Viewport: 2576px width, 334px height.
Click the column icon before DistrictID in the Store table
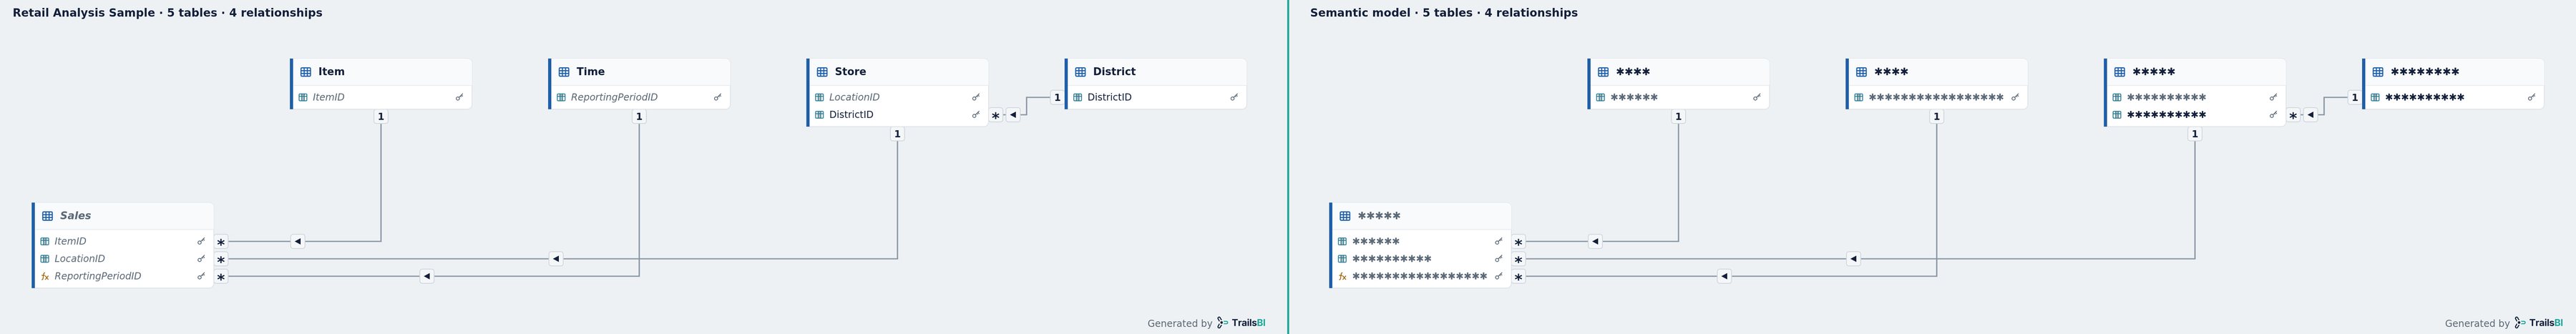point(819,115)
